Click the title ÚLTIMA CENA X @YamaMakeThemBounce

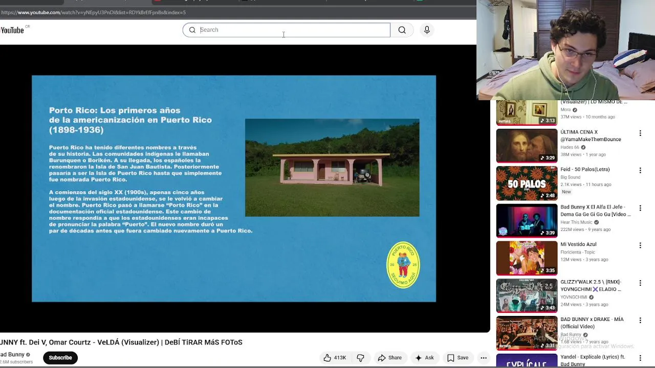click(x=591, y=135)
